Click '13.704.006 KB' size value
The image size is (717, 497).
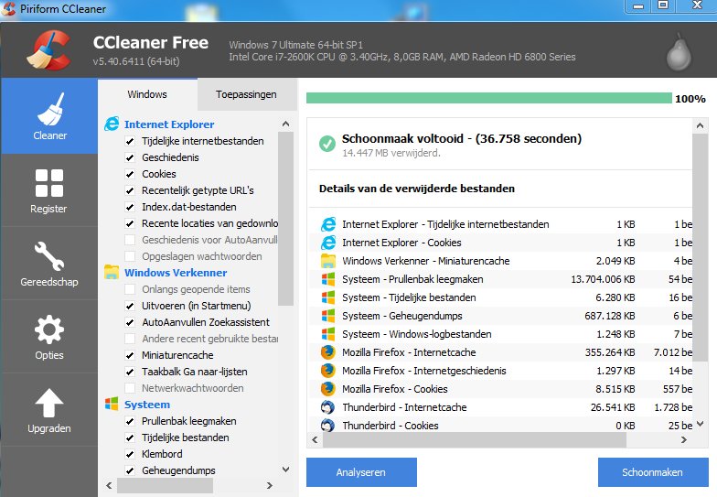(x=604, y=279)
